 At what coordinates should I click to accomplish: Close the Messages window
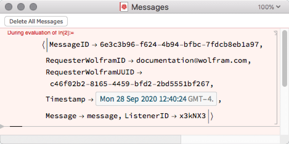[9, 7]
